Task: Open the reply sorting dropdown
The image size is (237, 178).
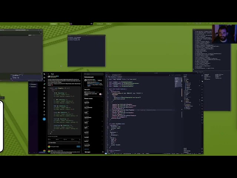Action: (64, 143)
